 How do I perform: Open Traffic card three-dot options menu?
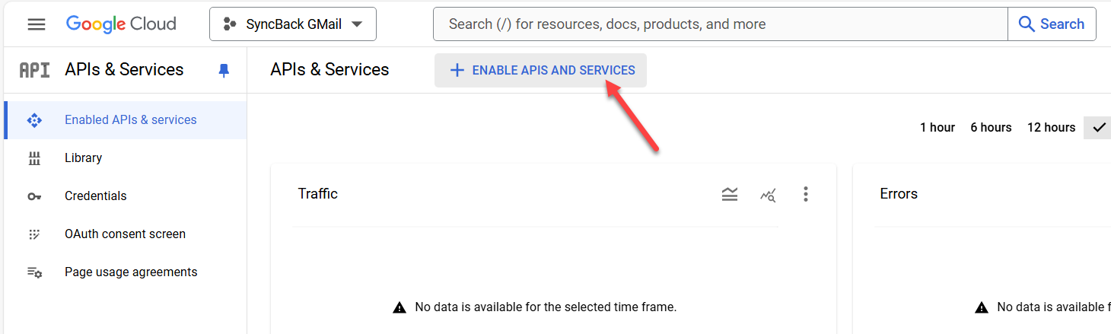[x=806, y=195]
